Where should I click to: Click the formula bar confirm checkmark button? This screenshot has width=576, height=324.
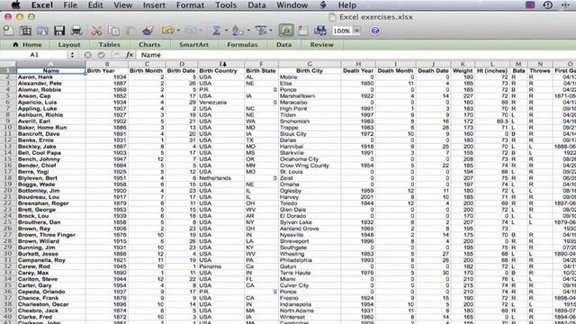click(101, 55)
